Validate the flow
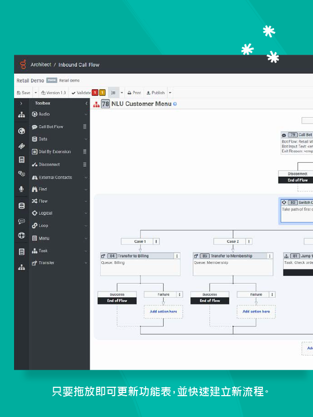The width and height of the screenshot is (313, 417). (x=81, y=93)
